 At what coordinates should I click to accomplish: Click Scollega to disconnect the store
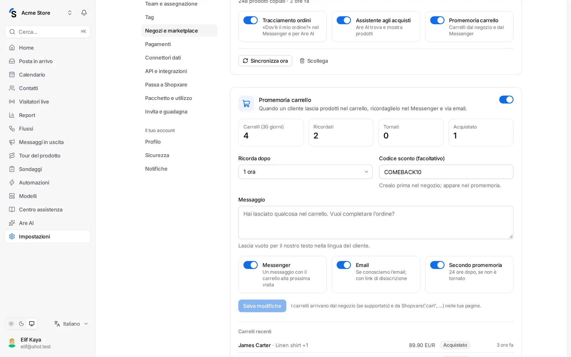coord(314,61)
